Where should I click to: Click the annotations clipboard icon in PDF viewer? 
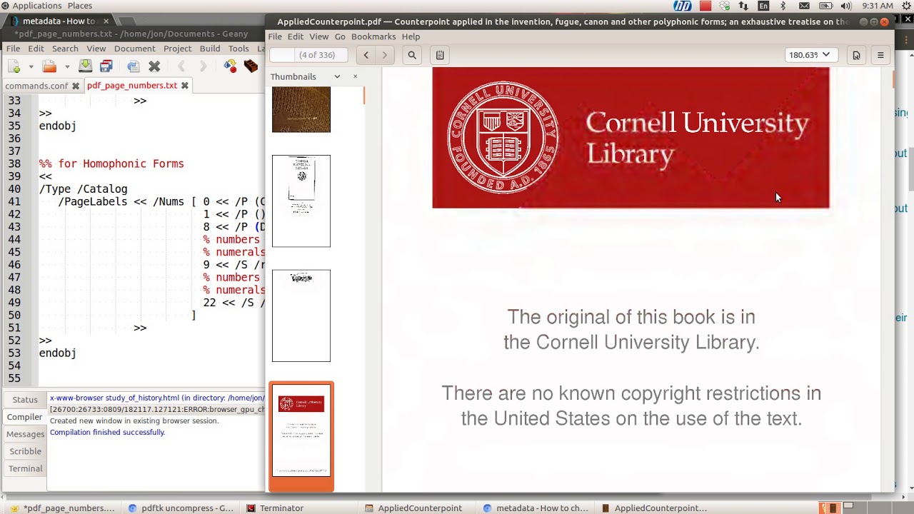(x=440, y=55)
